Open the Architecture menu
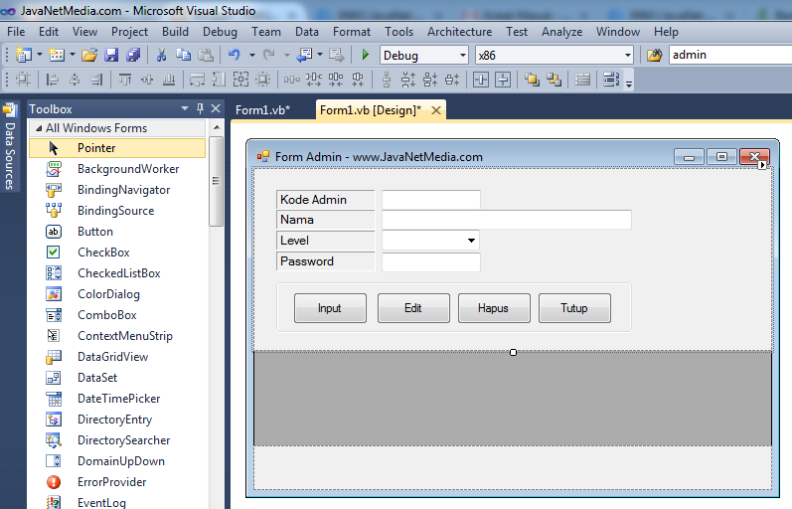 pos(460,32)
